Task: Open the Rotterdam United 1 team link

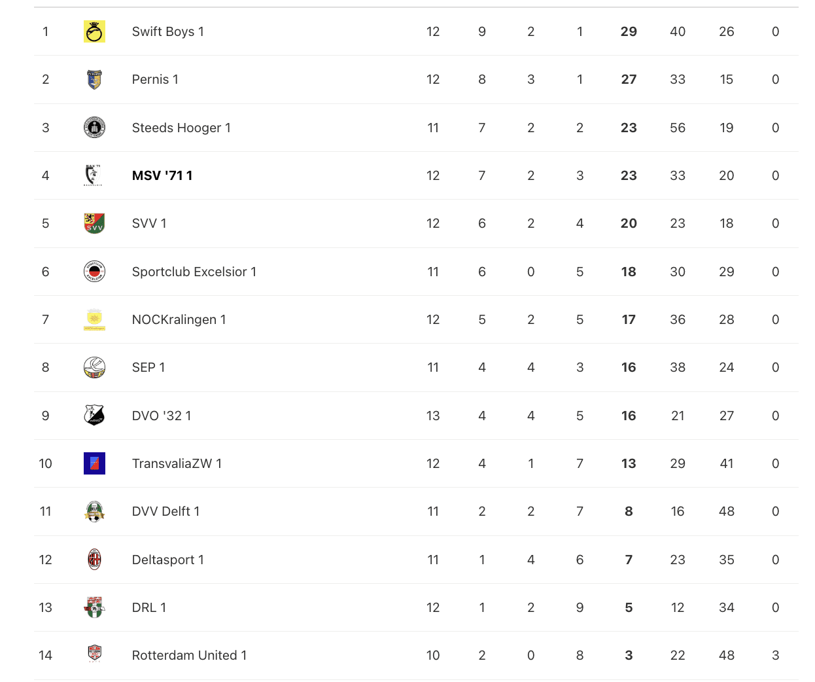Action: coord(189,655)
